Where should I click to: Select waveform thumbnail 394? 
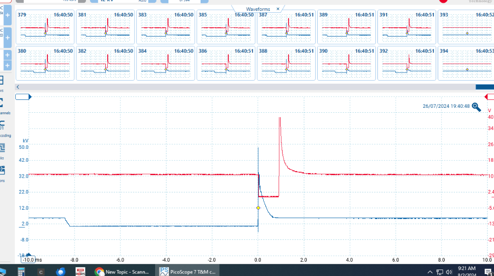pos(466,63)
